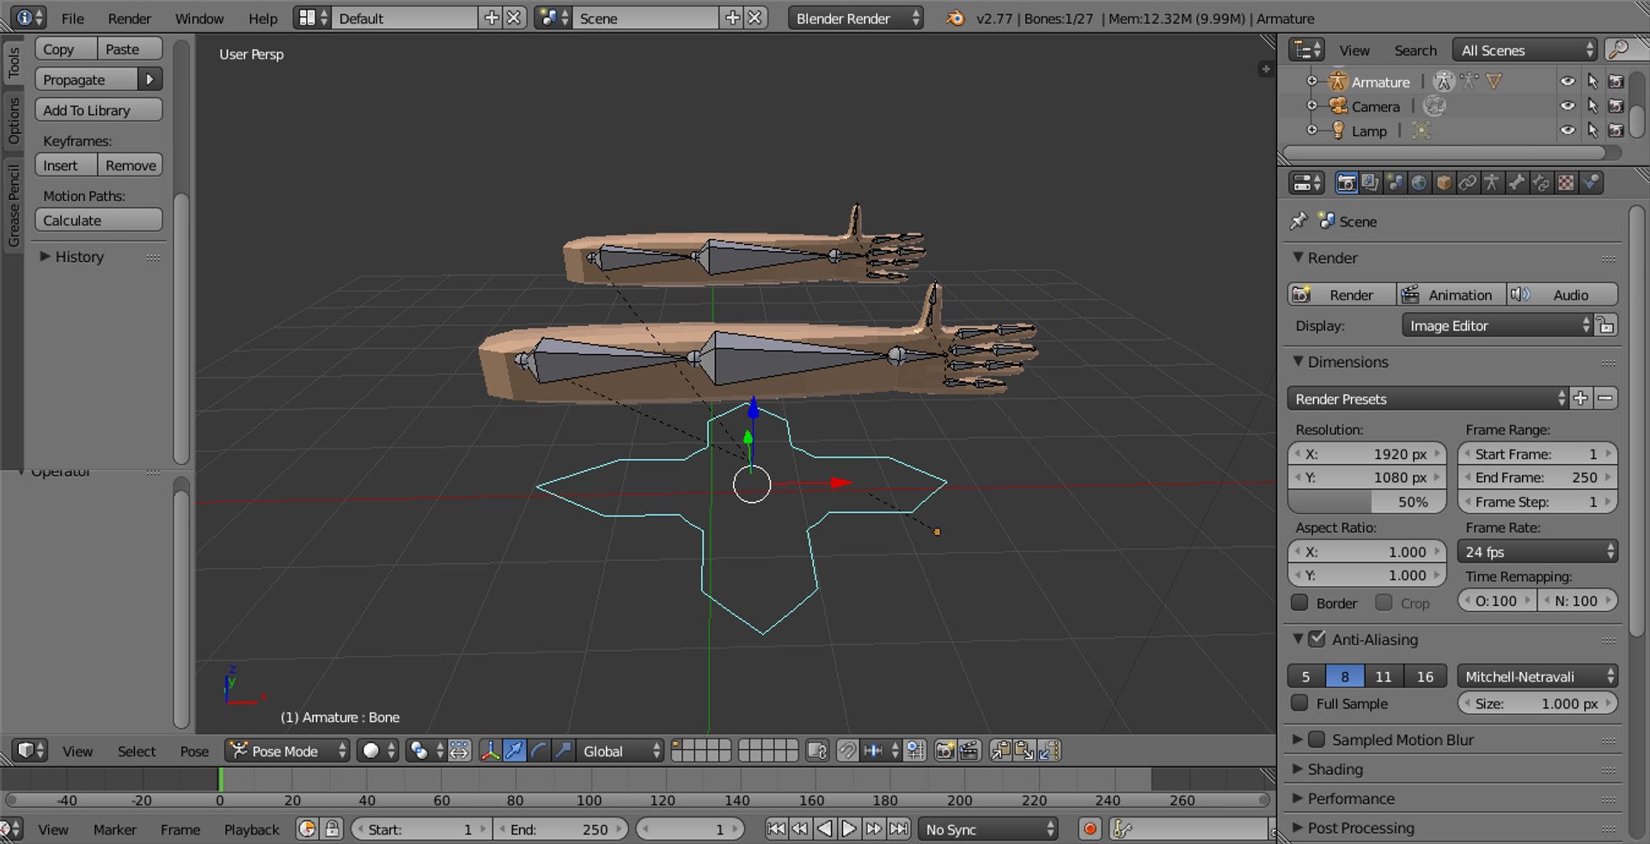1650x844 pixels.
Task: Open the All Scenes outliner dropdown
Action: pos(1525,50)
